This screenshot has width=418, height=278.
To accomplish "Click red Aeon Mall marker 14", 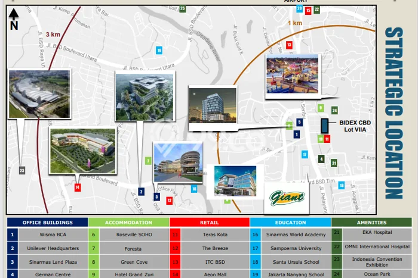I will coord(78,188).
